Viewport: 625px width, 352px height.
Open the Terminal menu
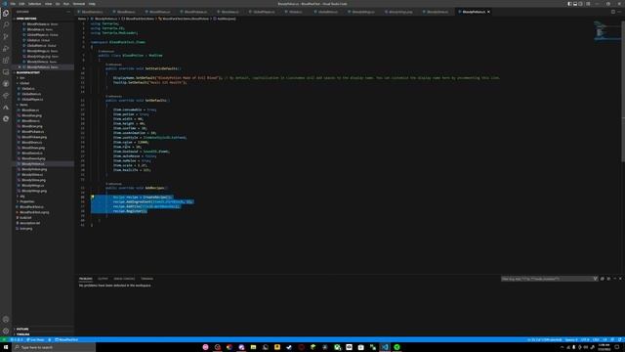(78, 4)
